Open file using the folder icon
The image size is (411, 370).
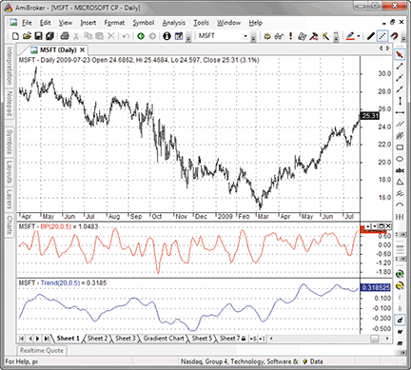(x=27, y=36)
